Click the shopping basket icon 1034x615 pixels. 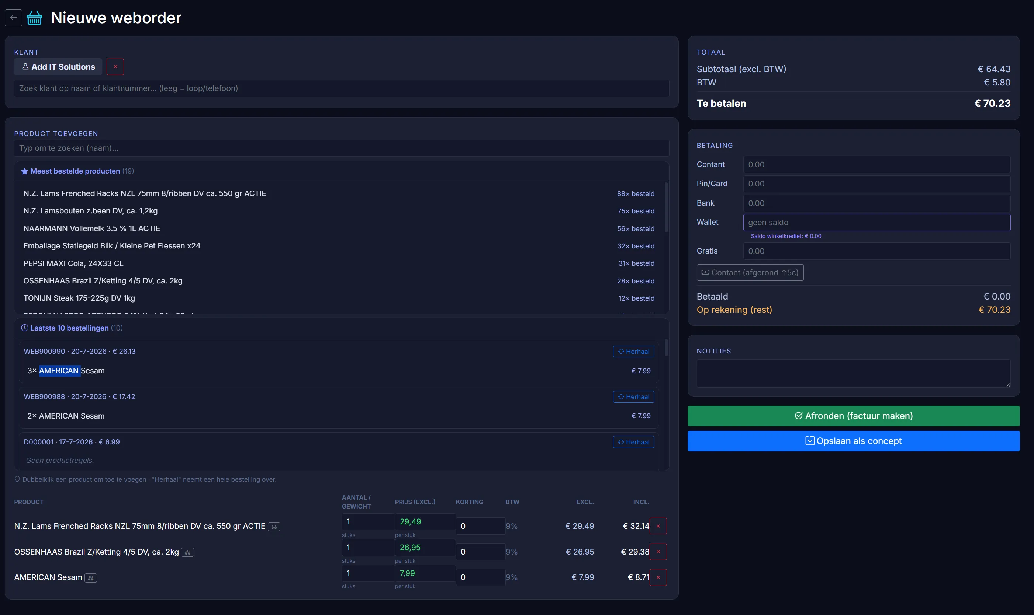coord(34,18)
